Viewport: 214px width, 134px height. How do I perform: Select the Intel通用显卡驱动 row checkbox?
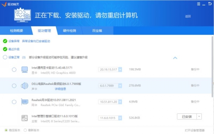(14, 69)
